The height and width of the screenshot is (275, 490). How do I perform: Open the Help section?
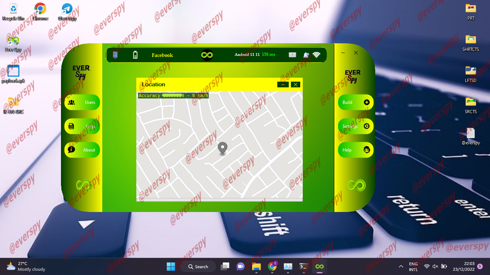(x=356, y=150)
